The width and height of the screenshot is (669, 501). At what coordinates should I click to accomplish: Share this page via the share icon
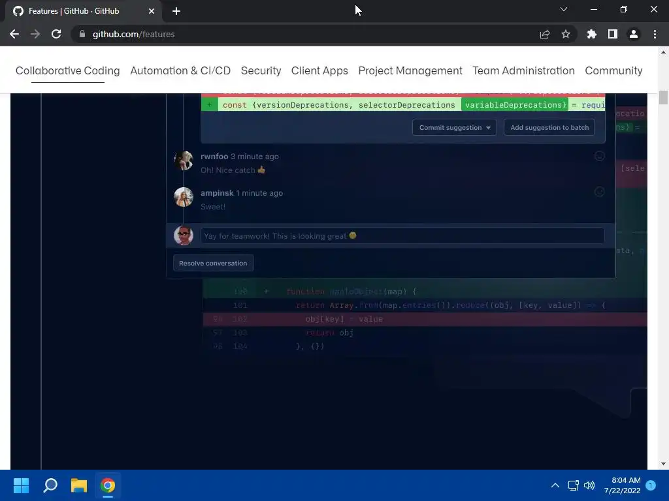tap(545, 34)
